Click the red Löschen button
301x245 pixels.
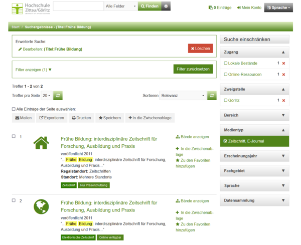200,48
